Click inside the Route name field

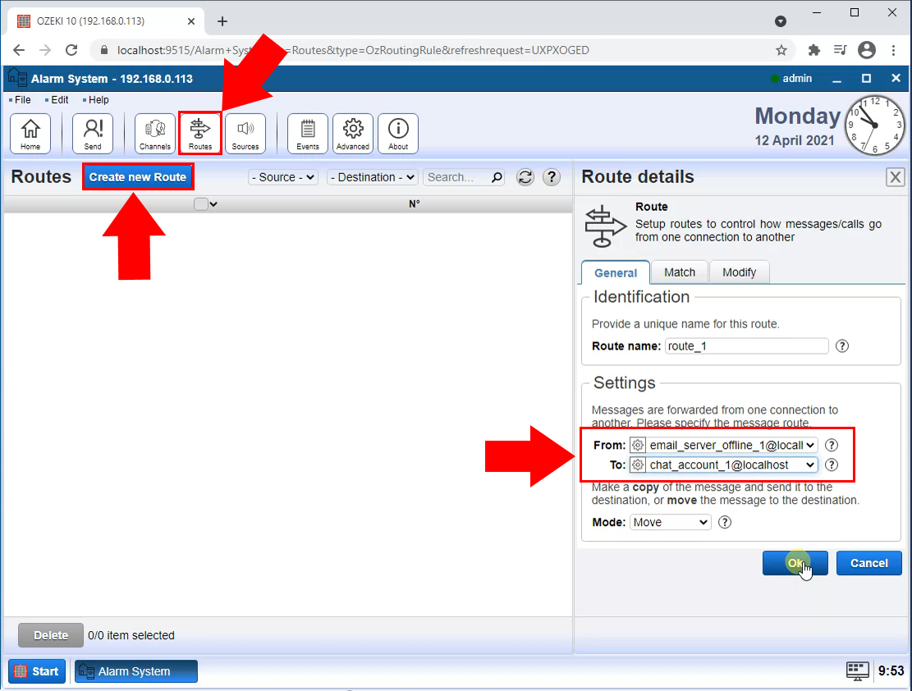point(745,345)
